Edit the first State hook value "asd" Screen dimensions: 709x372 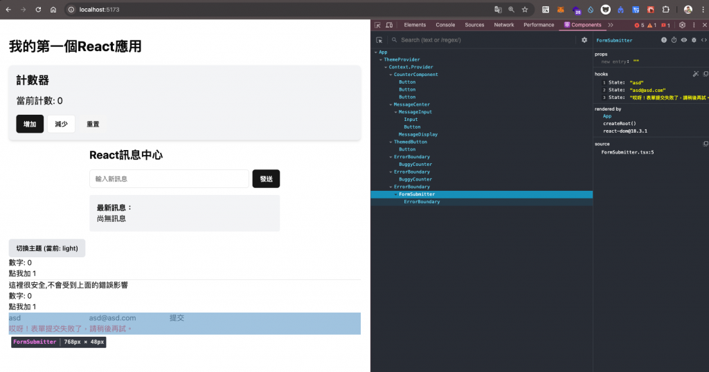pyautogui.click(x=636, y=82)
